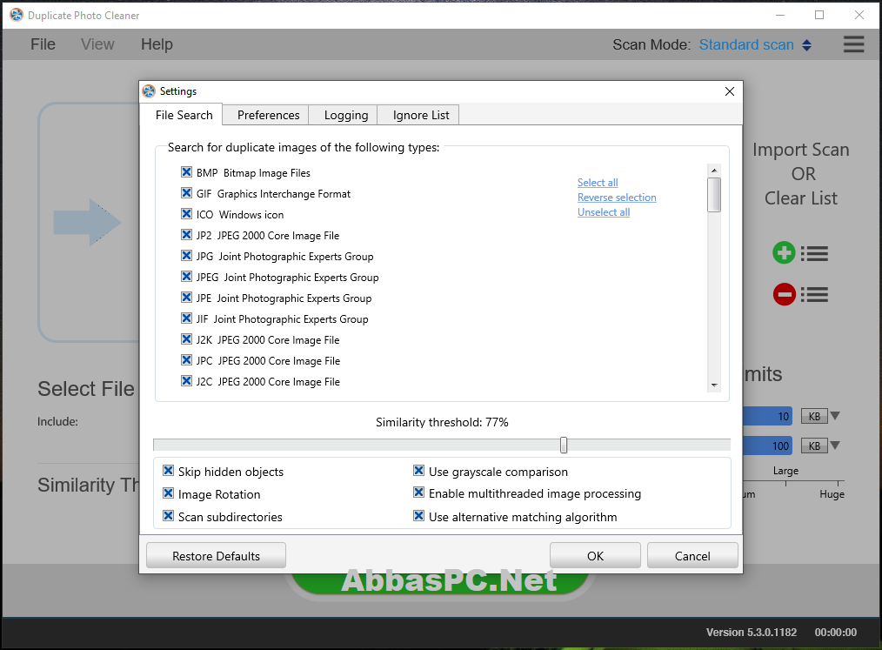The width and height of the screenshot is (882, 650).
Task: Click the Settings dialog logo icon
Action: coord(149,91)
